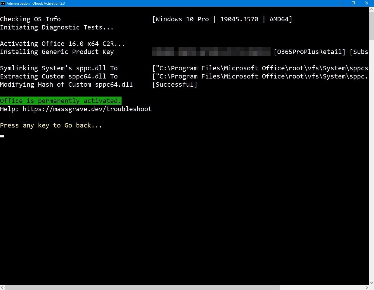Click the blurred product key value
Screen dimensions: 374x290
click(211, 52)
